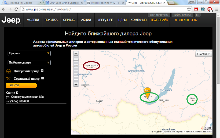Open the Adblock Plus extension icon
220x138 pixels.
pyautogui.click(x=210, y=9)
